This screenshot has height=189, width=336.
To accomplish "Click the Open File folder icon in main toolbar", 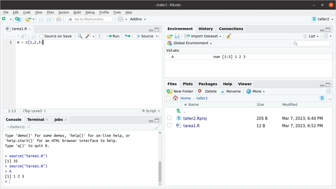I will (x=28, y=19).
